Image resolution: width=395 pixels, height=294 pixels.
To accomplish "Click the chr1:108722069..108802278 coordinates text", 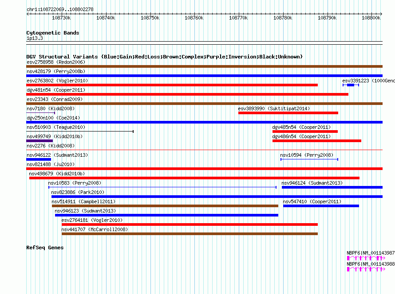I will (60, 9).
